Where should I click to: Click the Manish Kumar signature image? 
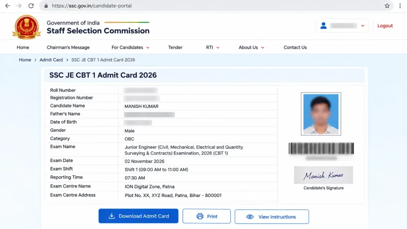click(324, 175)
